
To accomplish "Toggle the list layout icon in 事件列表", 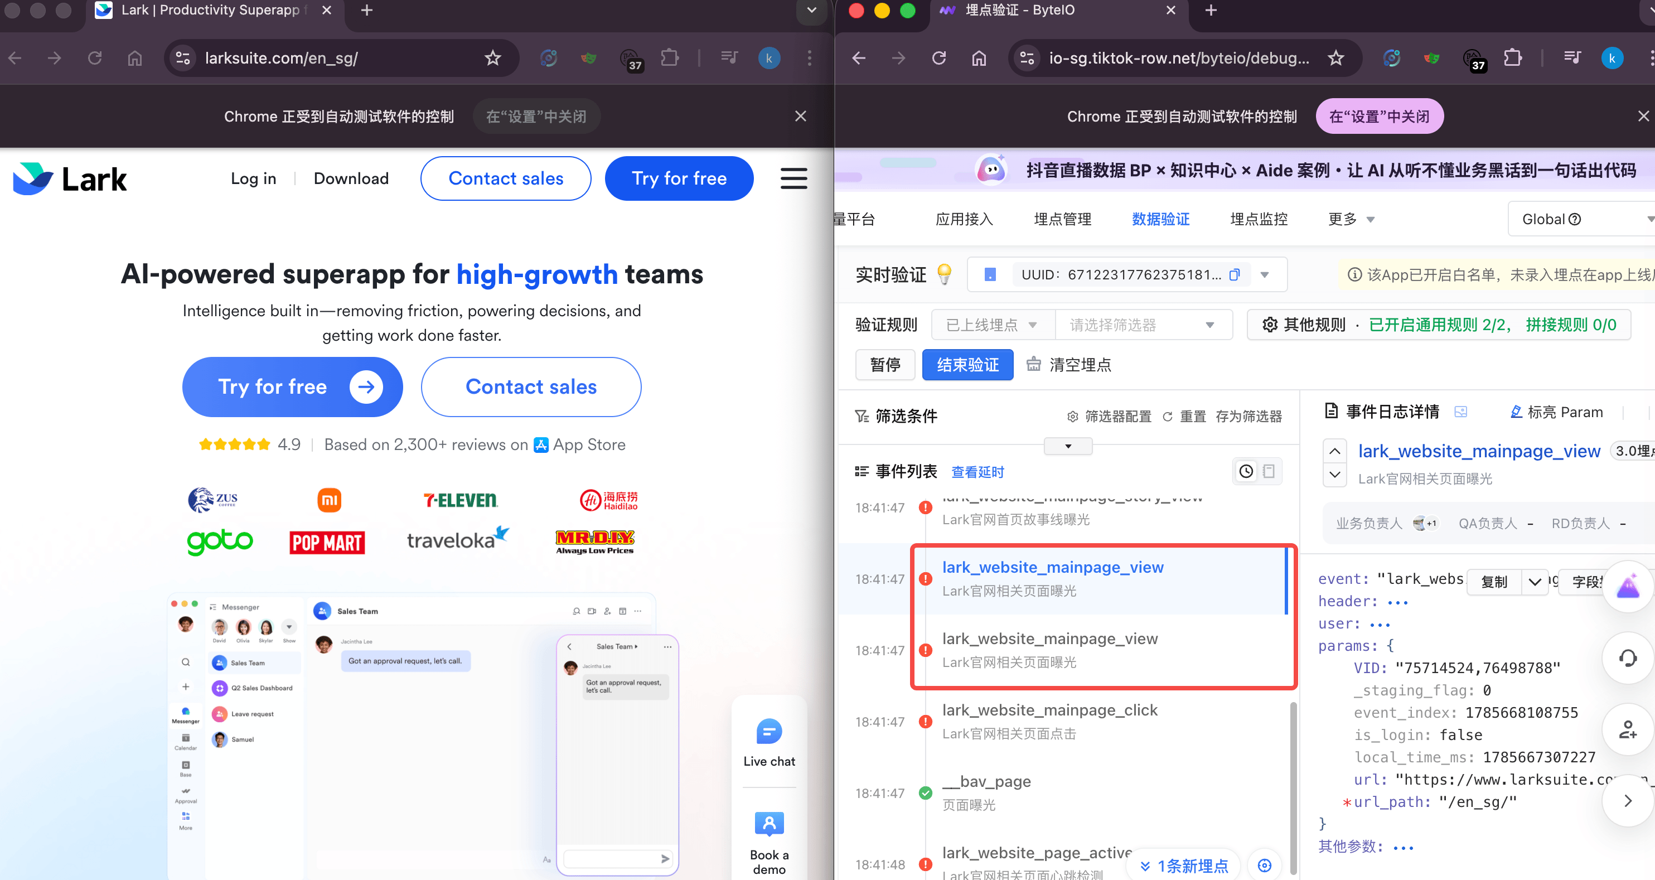I will [x=1268, y=471].
